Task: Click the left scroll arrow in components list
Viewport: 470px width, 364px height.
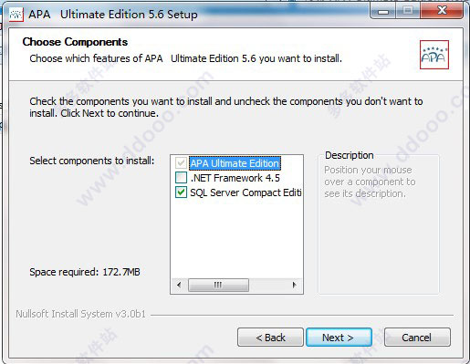Action: 179,285
